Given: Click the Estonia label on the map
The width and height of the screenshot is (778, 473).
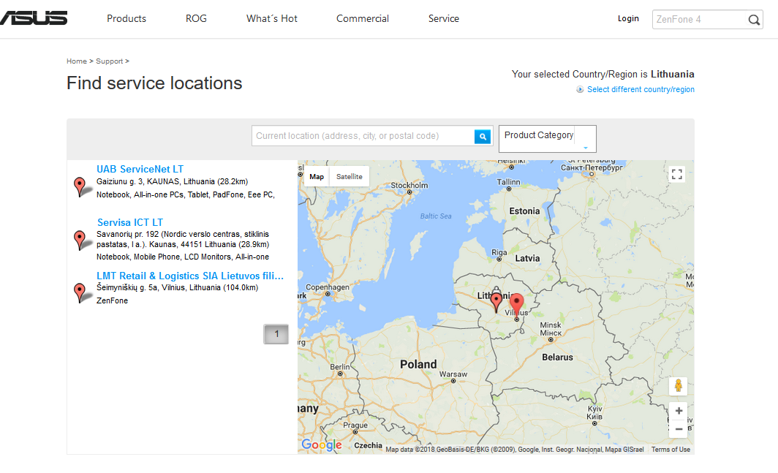Looking at the screenshot, I should (x=524, y=211).
